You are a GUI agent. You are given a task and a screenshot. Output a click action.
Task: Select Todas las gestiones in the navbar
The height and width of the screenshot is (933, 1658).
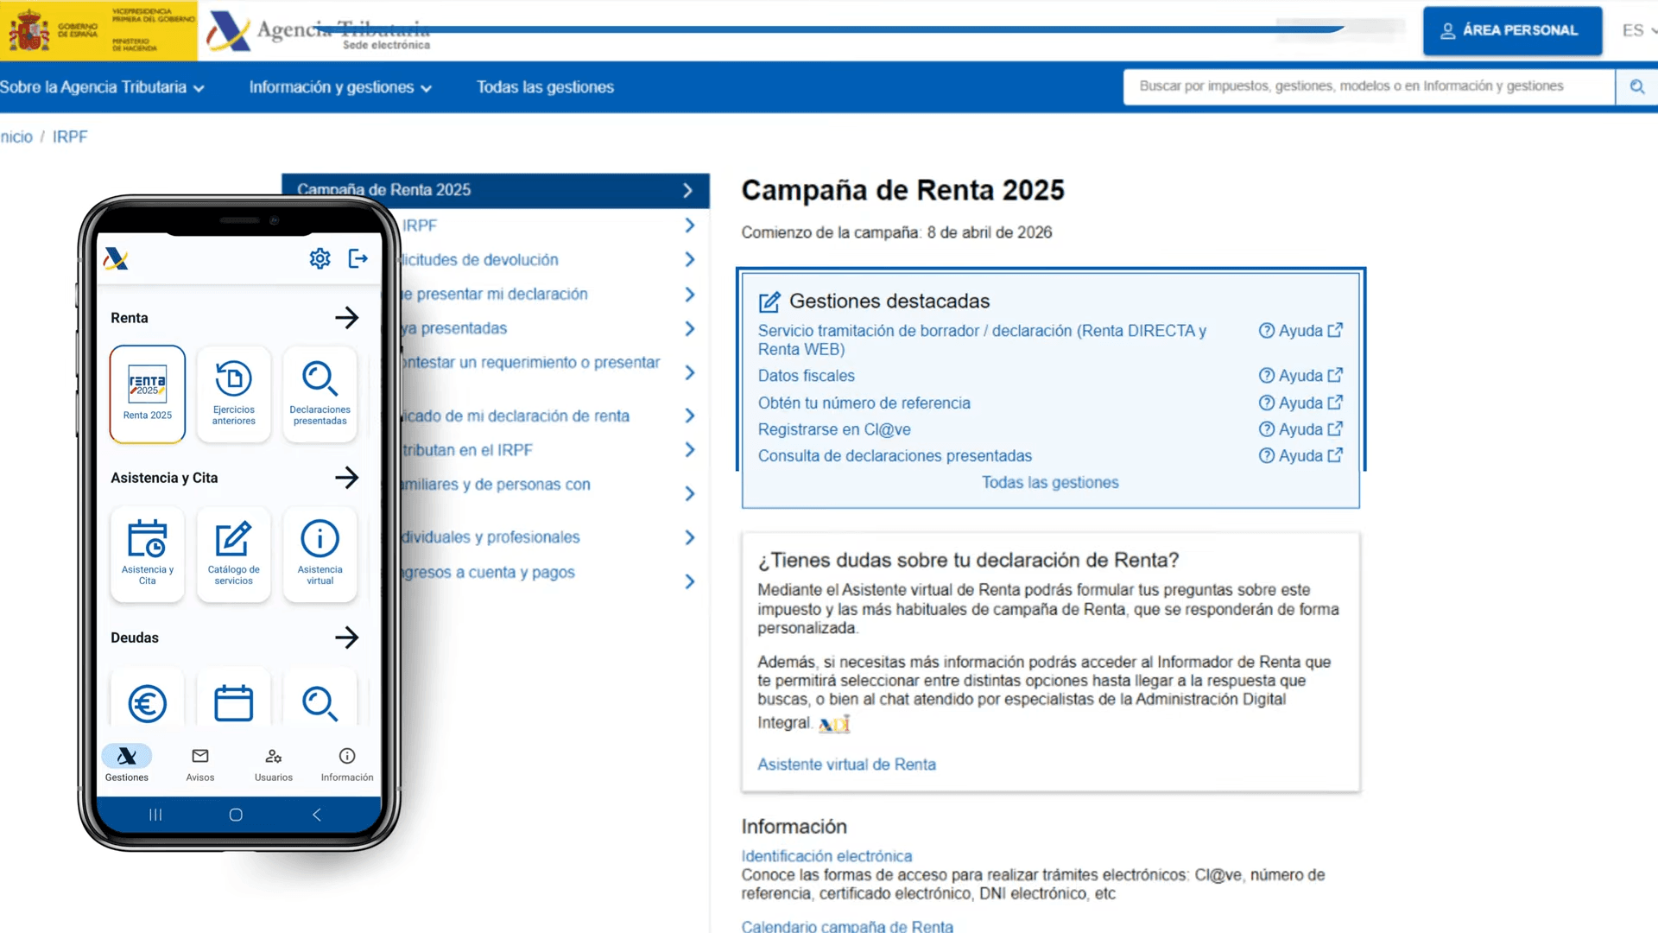545,86
